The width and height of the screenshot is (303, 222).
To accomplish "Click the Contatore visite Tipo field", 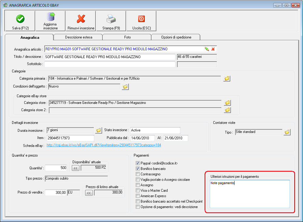I will tap(258, 132).
